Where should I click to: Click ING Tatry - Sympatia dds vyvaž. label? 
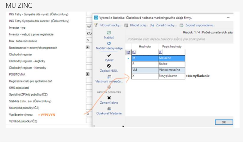(x=39, y=14)
